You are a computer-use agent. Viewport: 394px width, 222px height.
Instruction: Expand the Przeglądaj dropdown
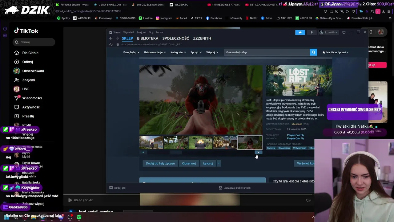point(131,52)
